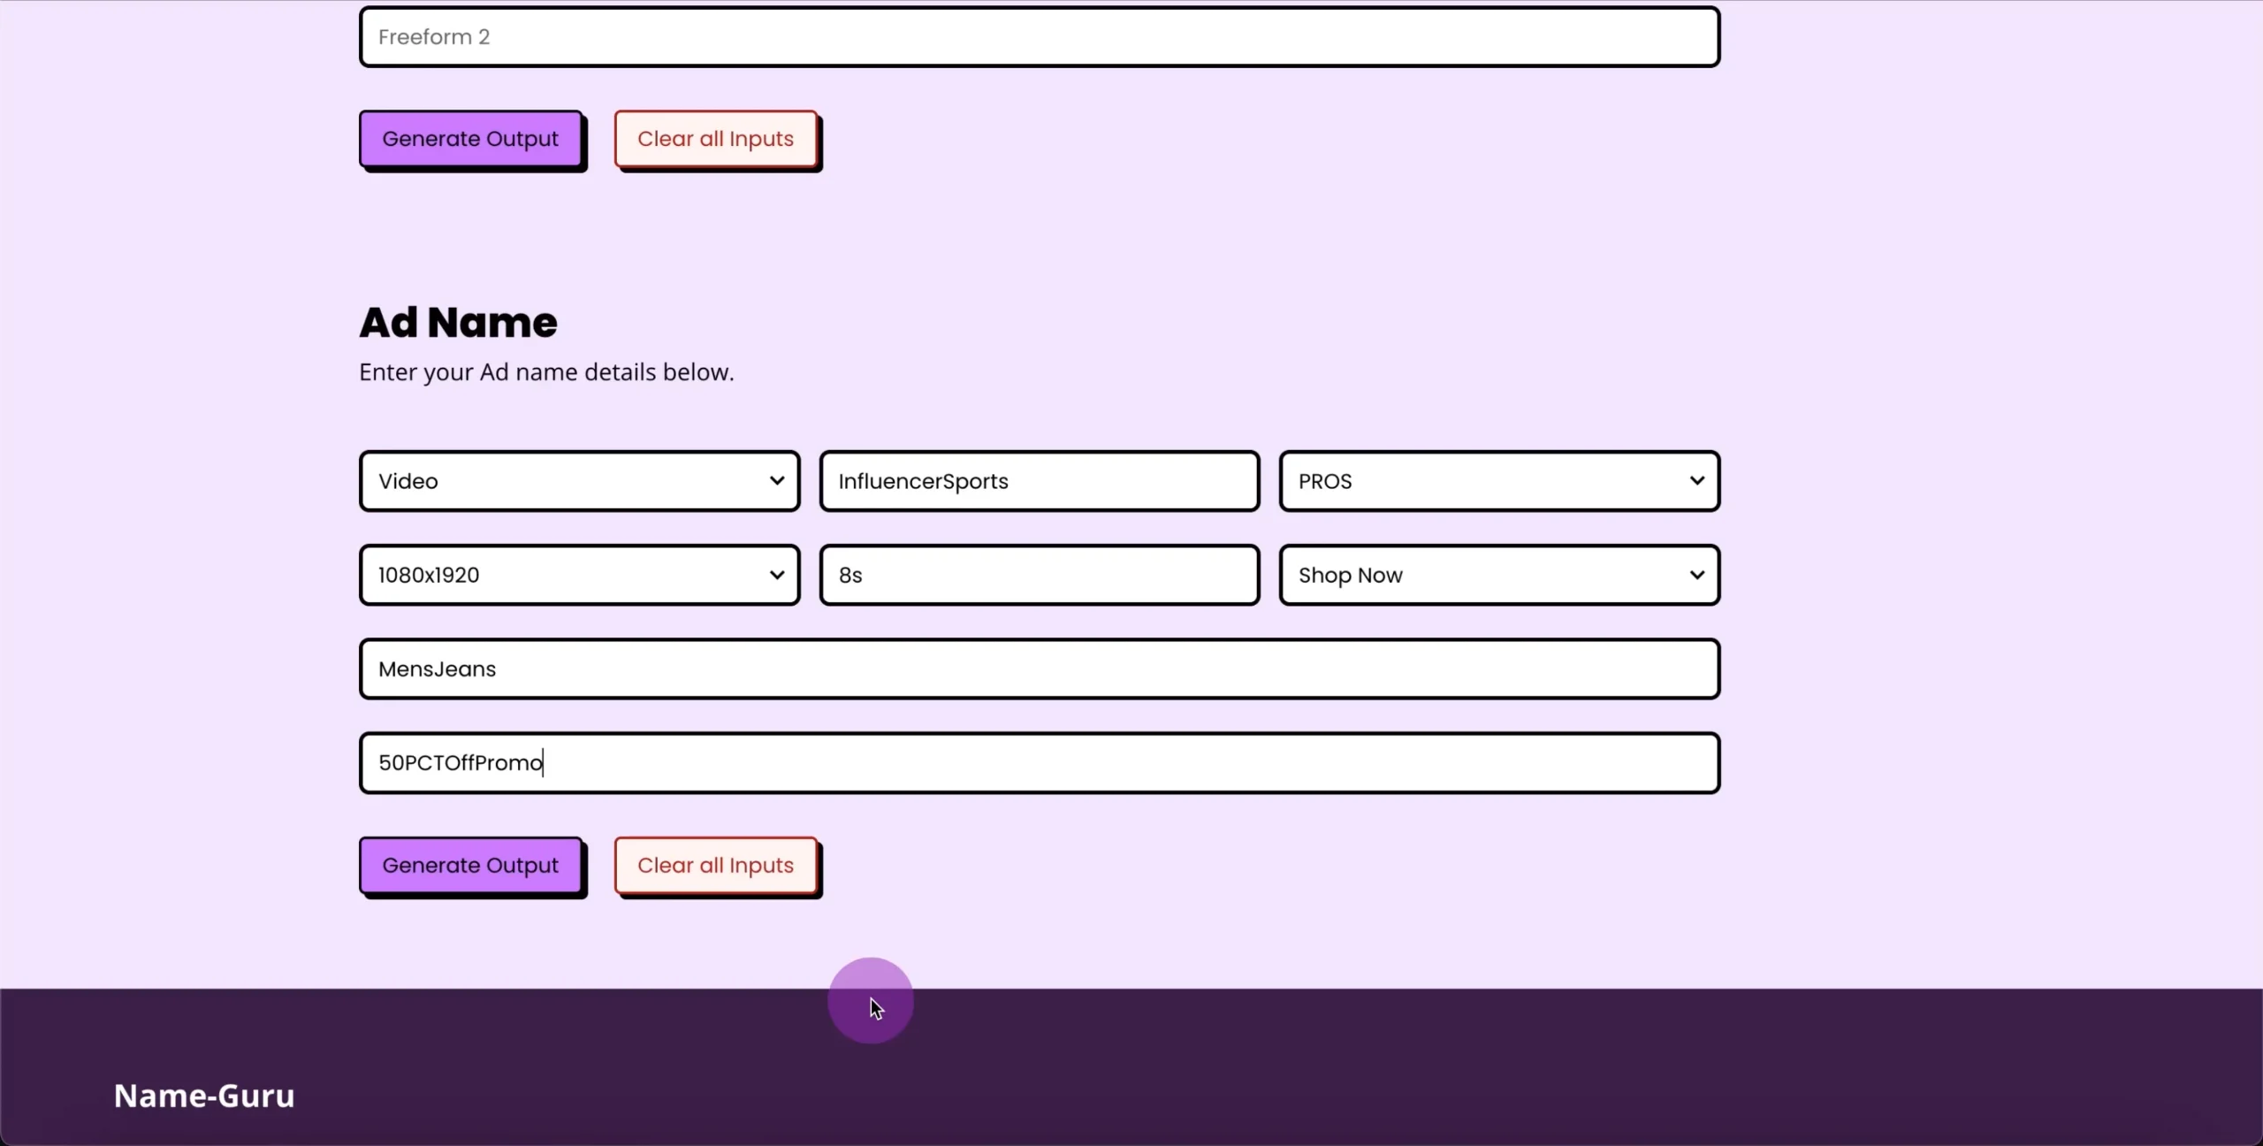Viewport: 2263px width, 1146px height.
Task: Click Clear all Inputs under Ad Name
Action: (x=715, y=866)
